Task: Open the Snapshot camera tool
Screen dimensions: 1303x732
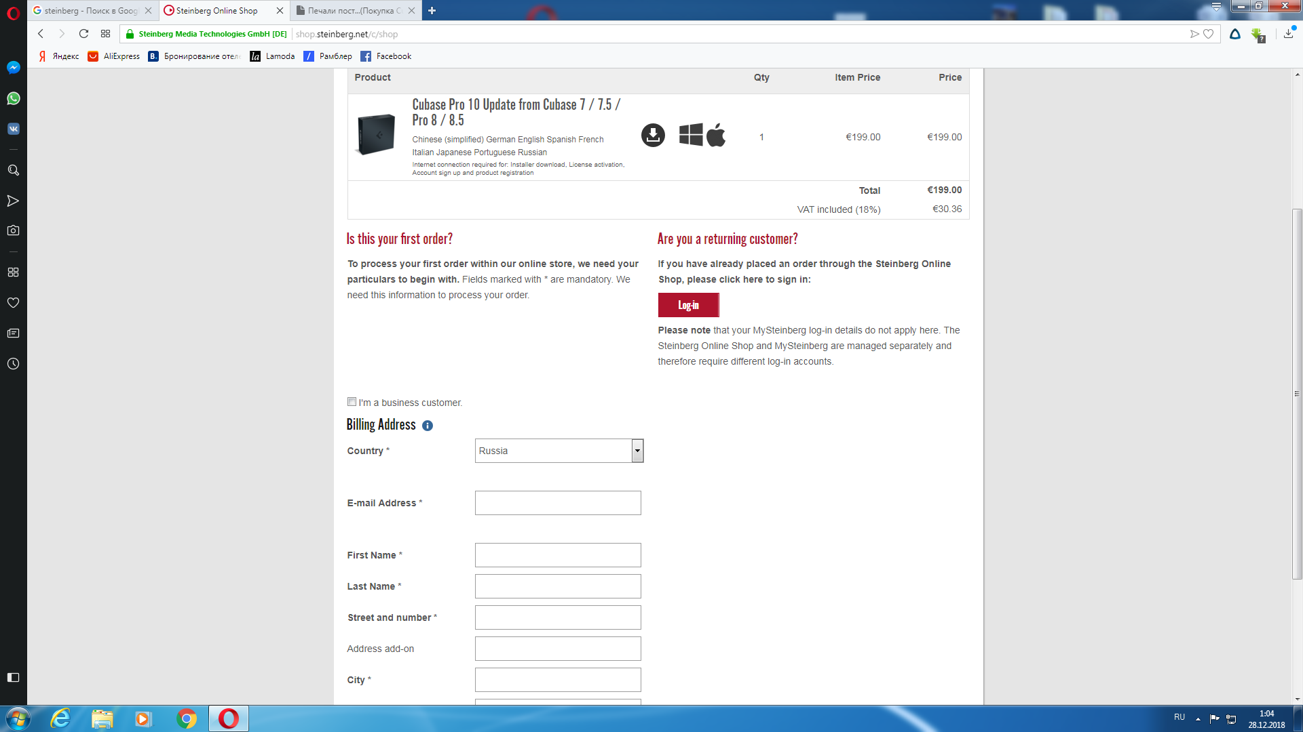Action: pos(13,230)
